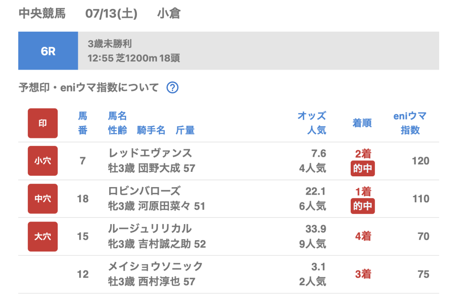This screenshot has width=458, height=296.
Task: Click the red 印 header badge
Action: click(42, 123)
